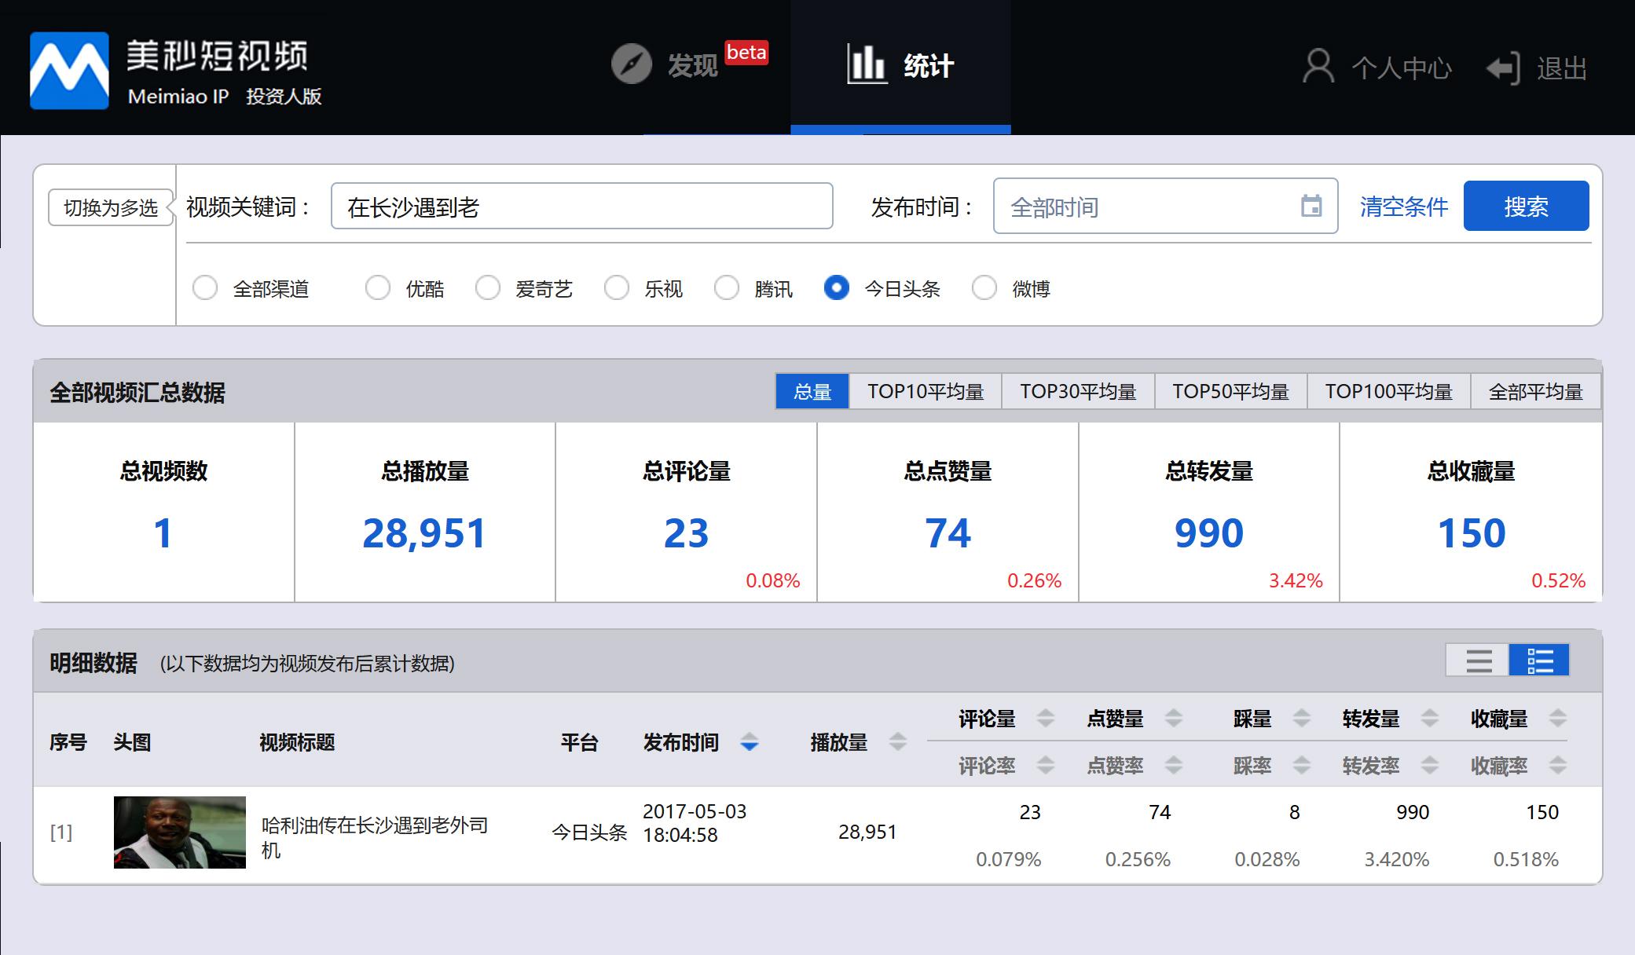Switch to the TOP10平均量 tab
Screen dimensions: 1635x955
(x=925, y=390)
